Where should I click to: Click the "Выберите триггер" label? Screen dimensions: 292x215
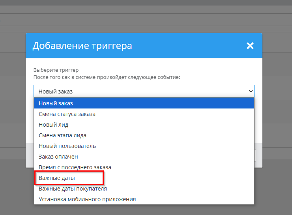click(56, 70)
